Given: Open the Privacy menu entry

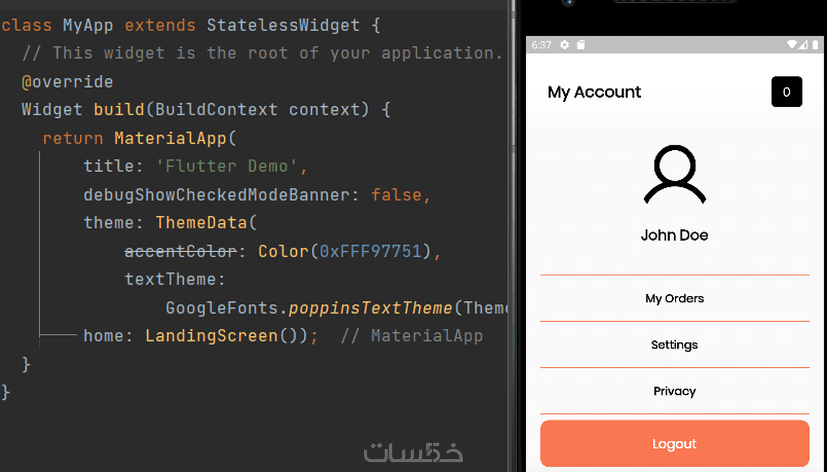Looking at the screenshot, I should pyautogui.click(x=674, y=391).
